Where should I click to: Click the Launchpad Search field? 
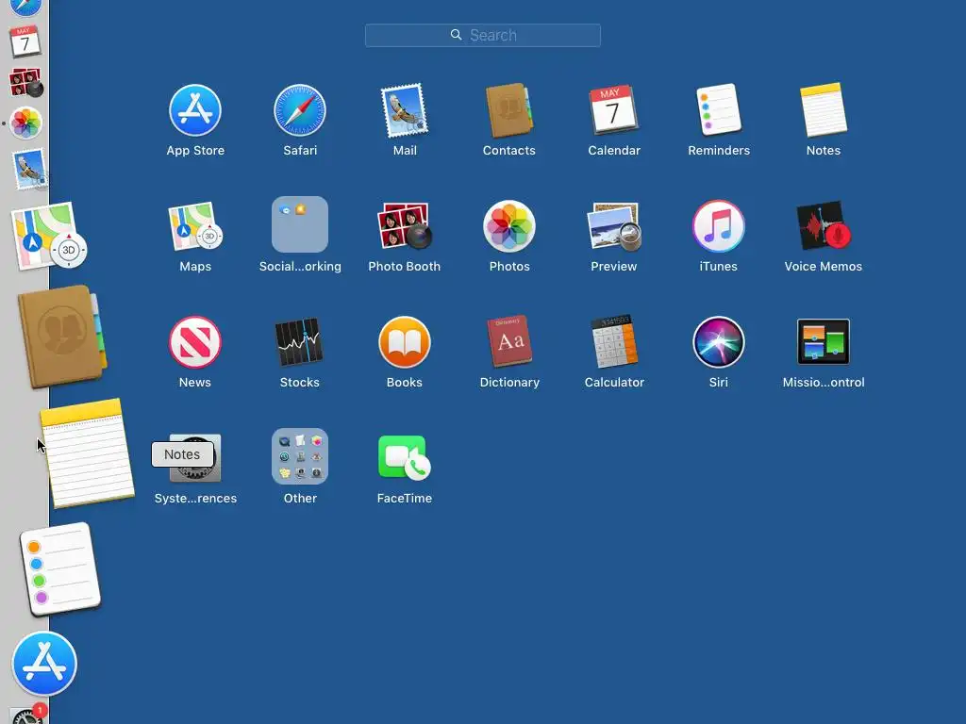click(x=483, y=35)
